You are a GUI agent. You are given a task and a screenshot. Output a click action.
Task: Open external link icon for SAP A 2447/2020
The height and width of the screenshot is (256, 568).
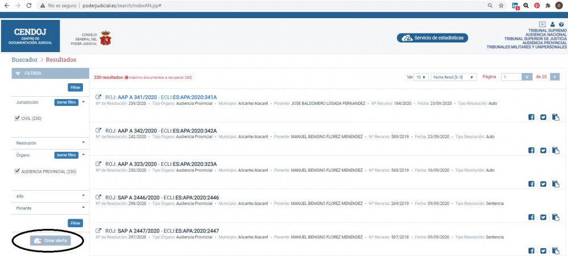tap(98, 231)
